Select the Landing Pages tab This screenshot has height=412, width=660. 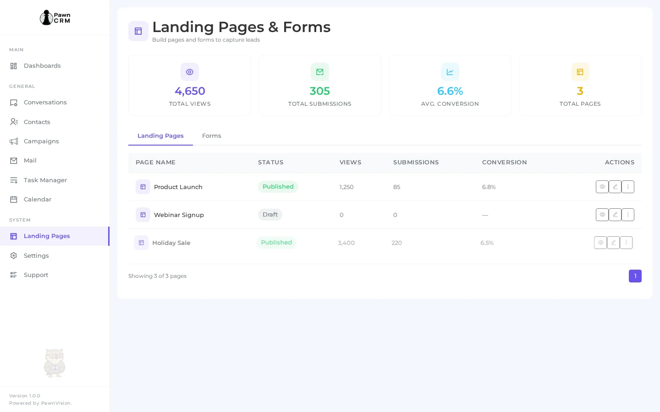(160, 136)
